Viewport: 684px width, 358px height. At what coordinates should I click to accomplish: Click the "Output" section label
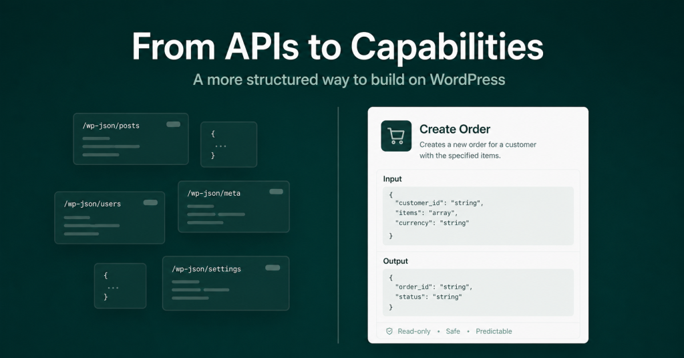tap(395, 261)
